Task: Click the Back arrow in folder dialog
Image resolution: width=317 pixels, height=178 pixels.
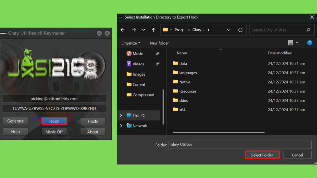Action: click(x=123, y=30)
